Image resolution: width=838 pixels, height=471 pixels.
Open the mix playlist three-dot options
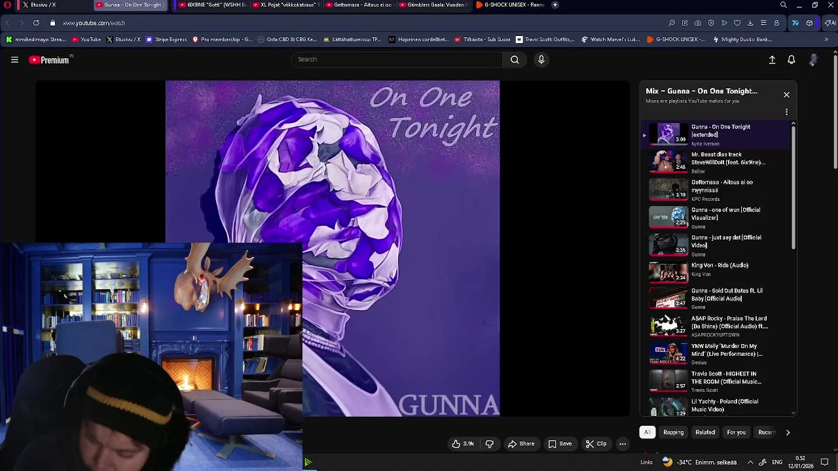point(786,112)
